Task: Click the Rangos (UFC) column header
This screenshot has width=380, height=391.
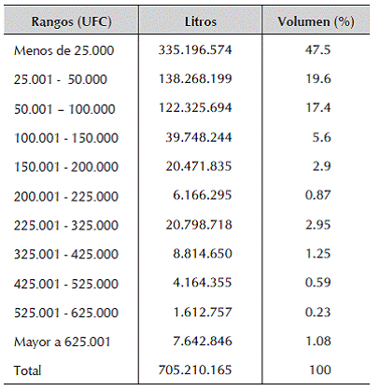Action: click(x=71, y=21)
